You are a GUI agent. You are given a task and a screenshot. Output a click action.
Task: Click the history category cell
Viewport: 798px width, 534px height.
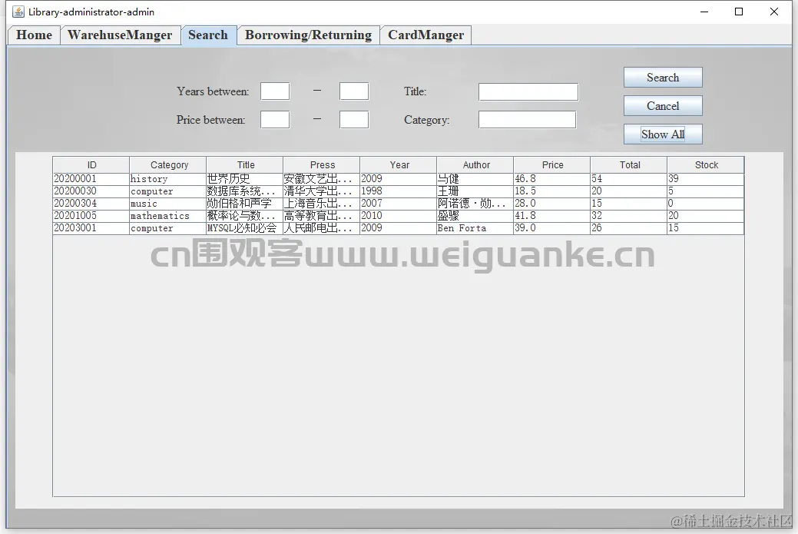click(168, 179)
